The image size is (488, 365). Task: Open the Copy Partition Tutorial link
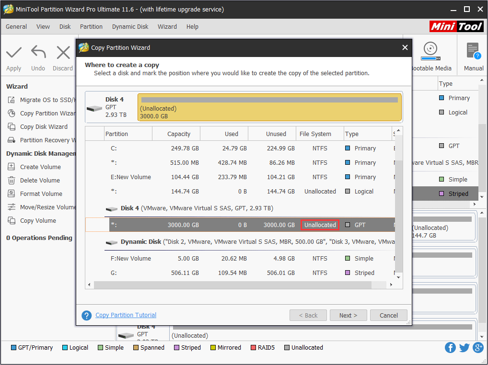[x=126, y=315]
